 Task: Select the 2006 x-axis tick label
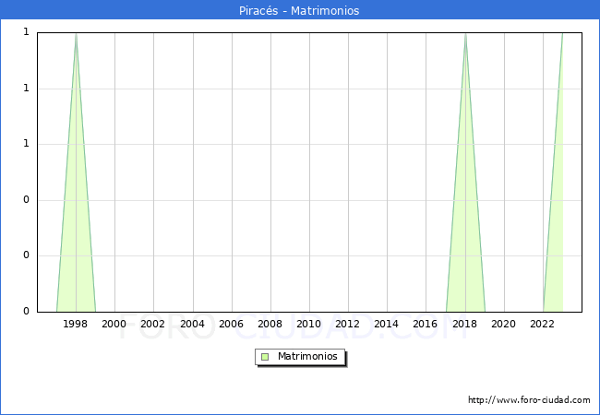[x=231, y=324]
